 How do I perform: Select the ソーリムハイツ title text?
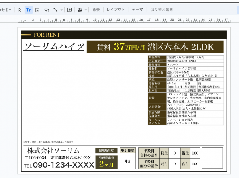[x=53, y=46]
